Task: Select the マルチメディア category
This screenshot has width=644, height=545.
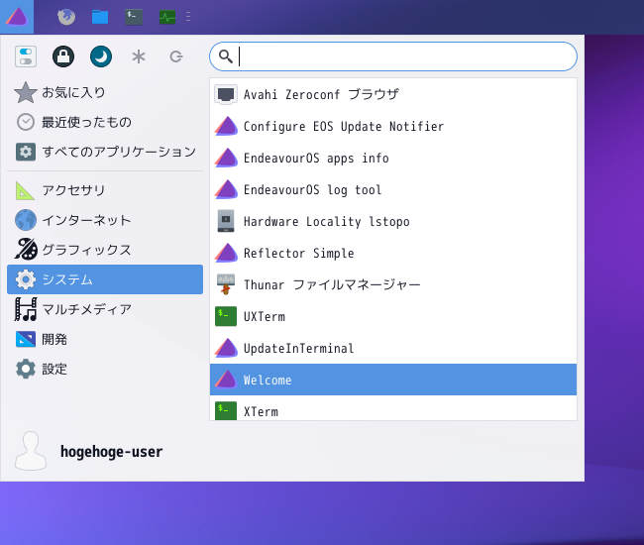Action: (105, 309)
